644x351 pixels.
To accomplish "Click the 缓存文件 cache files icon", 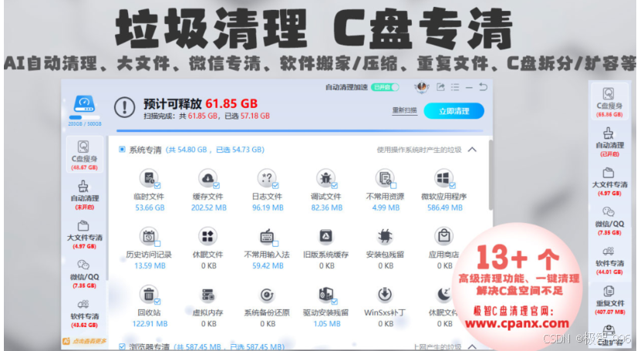I will coord(207,178).
